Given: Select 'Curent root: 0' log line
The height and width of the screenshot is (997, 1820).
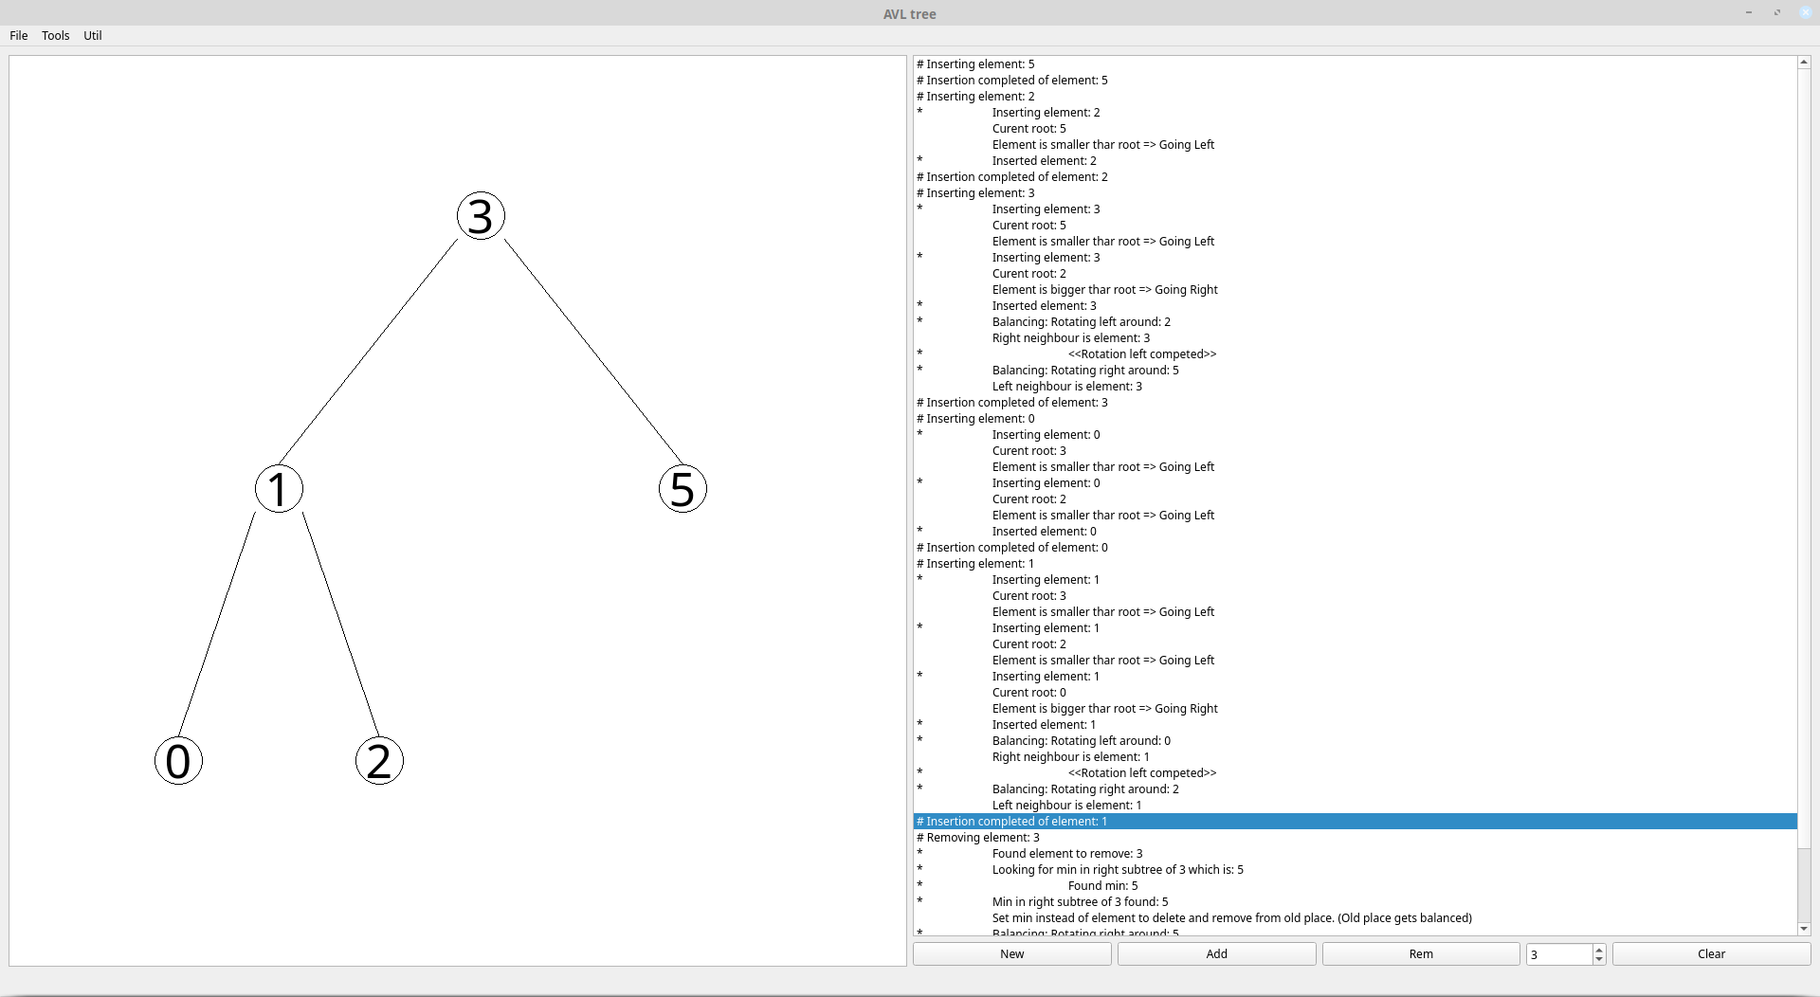Looking at the screenshot, I should [x=1356, y=693].
